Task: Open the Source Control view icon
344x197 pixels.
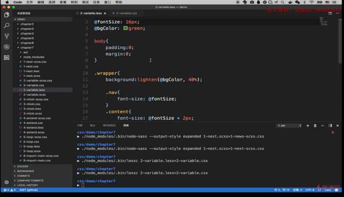Action: 7,36
